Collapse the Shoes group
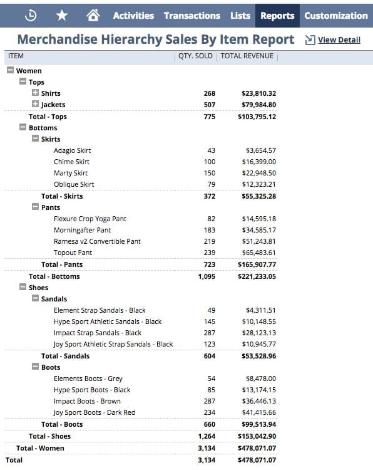373x470 pixels. coord(23,287)
